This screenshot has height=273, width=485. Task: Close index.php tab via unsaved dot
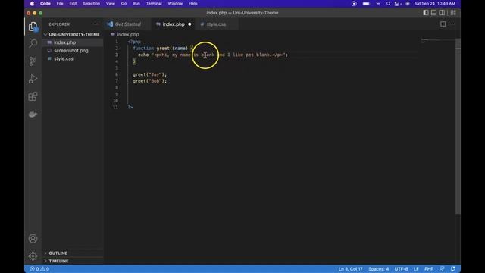(189, 24)
